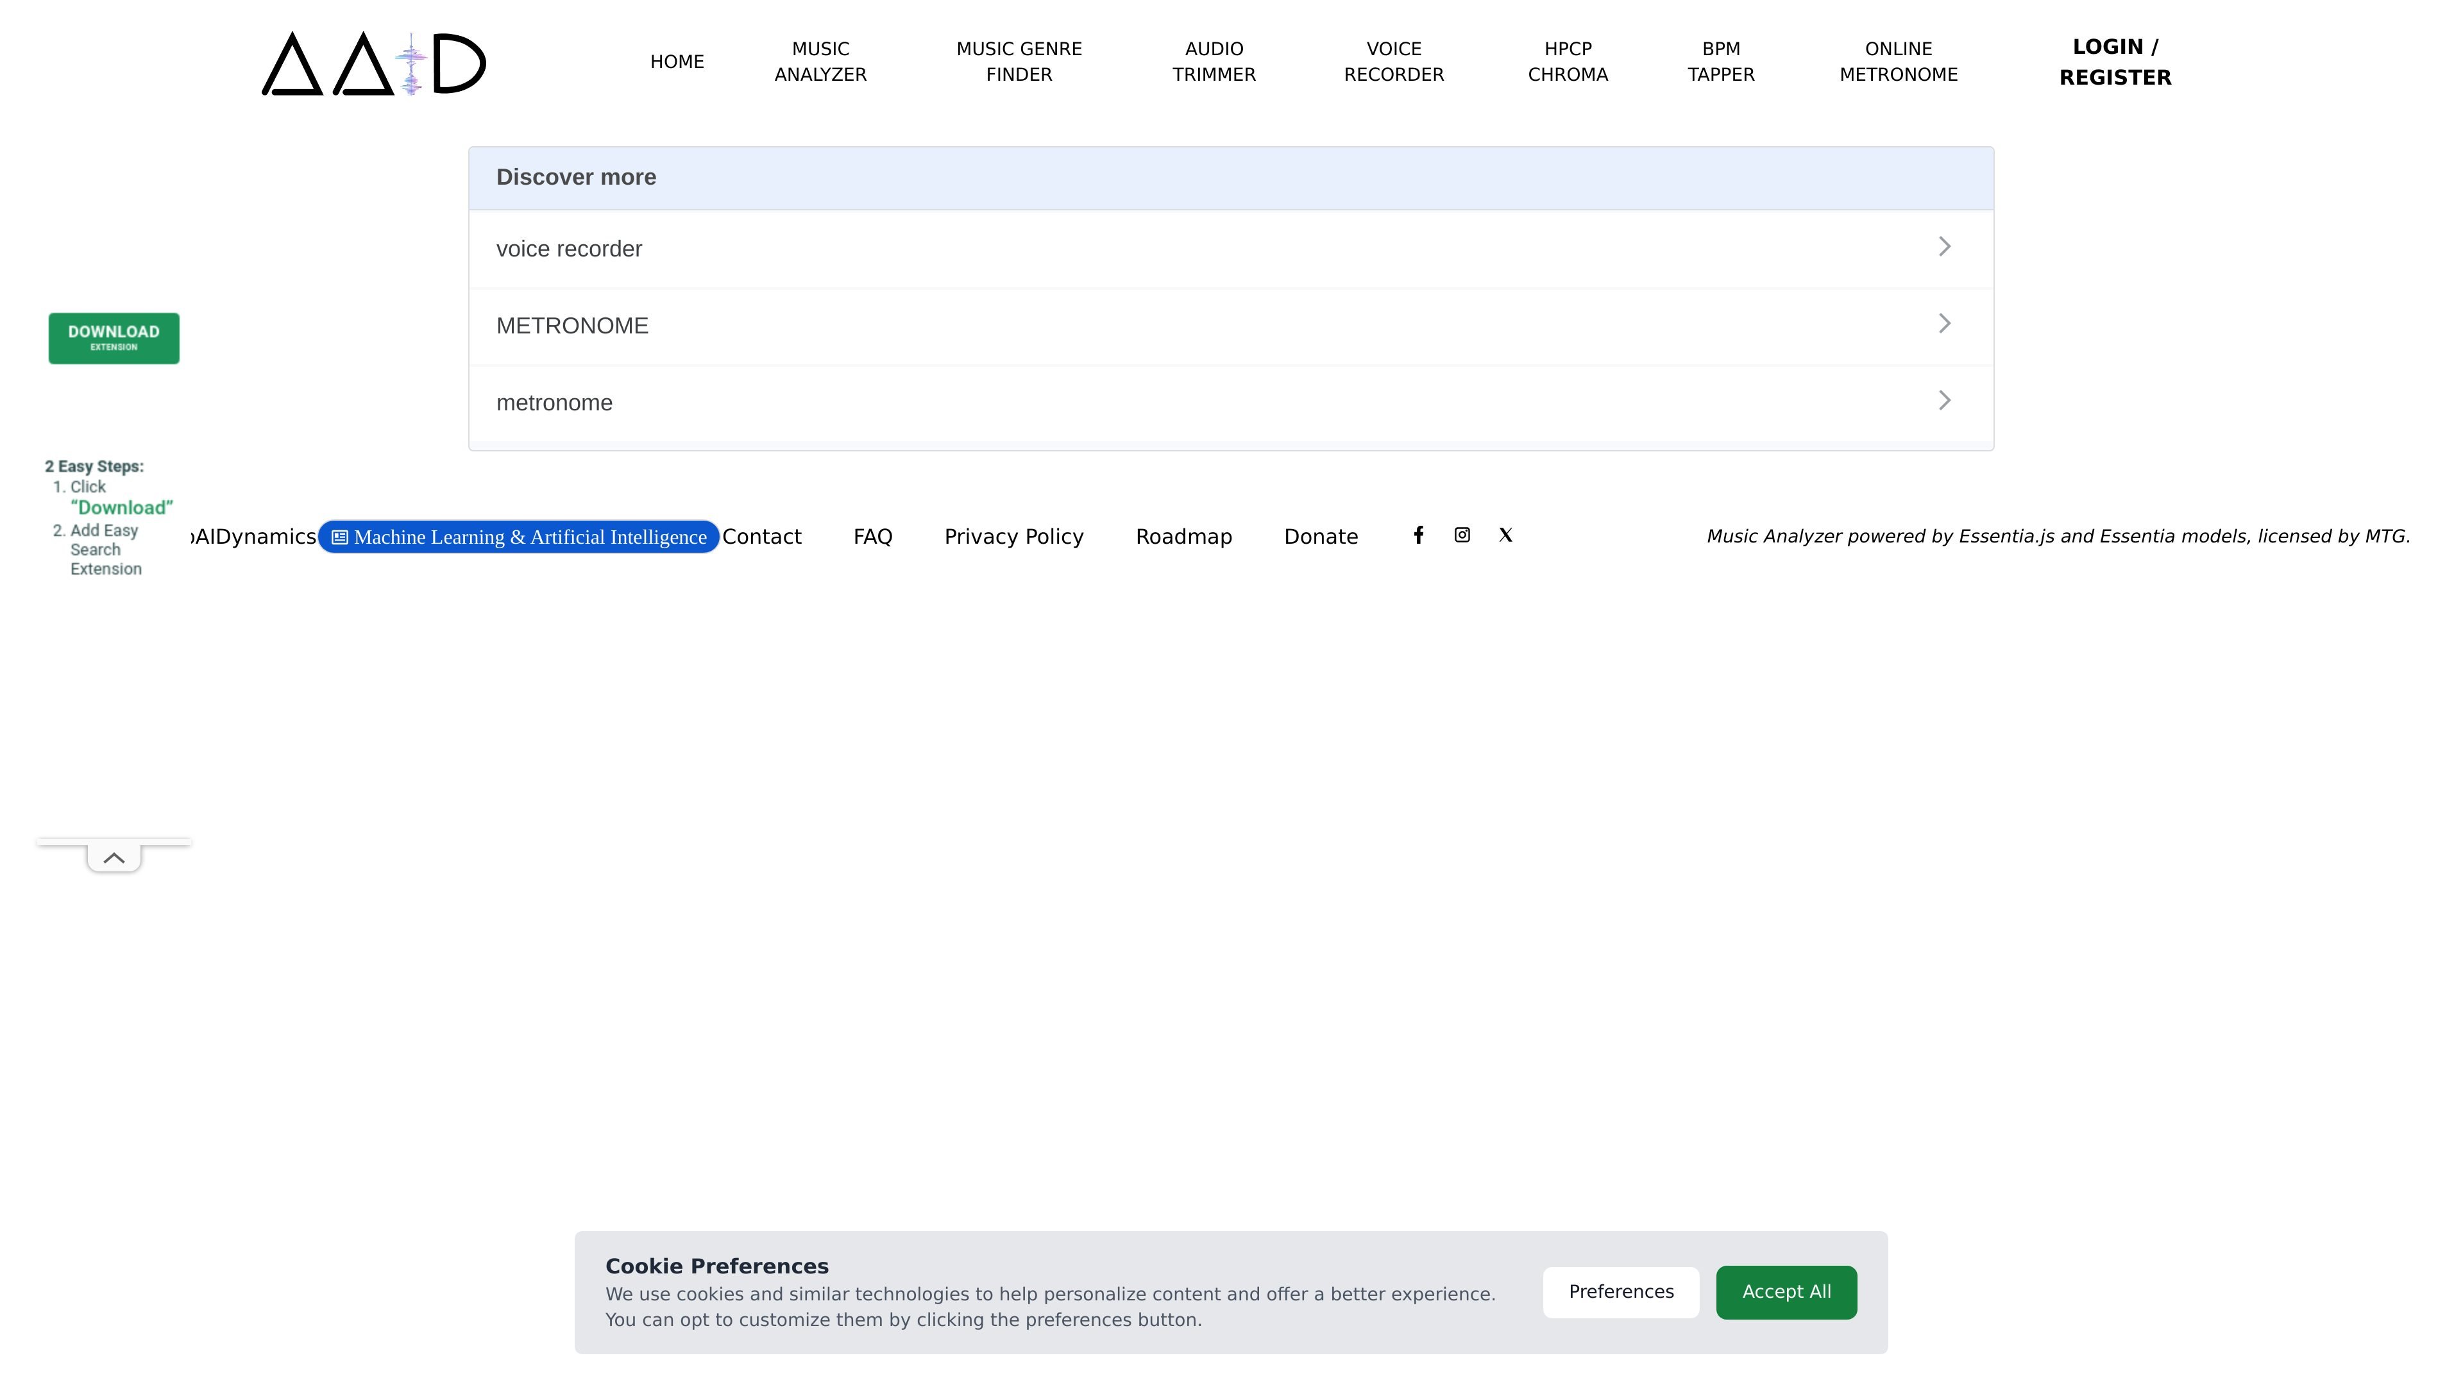Image resolution: width=2463 pixels, height=1385 pixels.
Task: Open the Instagram icon link
Action: (x=1462, y=534)
